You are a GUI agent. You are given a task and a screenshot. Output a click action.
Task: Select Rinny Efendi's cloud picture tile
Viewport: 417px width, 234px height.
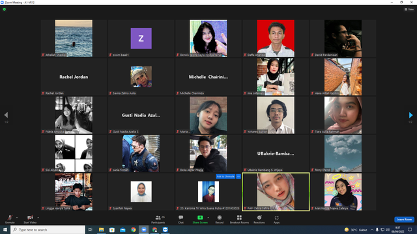coord(343,153)
